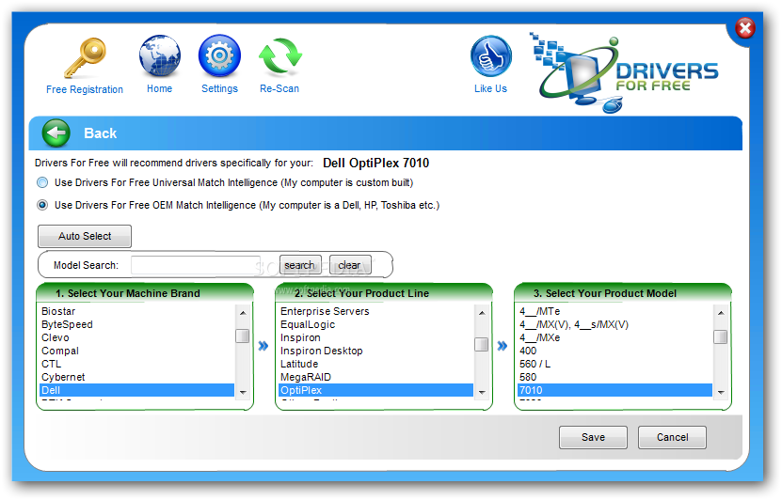Click up arrow of brand list scrollbar
This screenshot has width=782, height=500.
point(243,313)
